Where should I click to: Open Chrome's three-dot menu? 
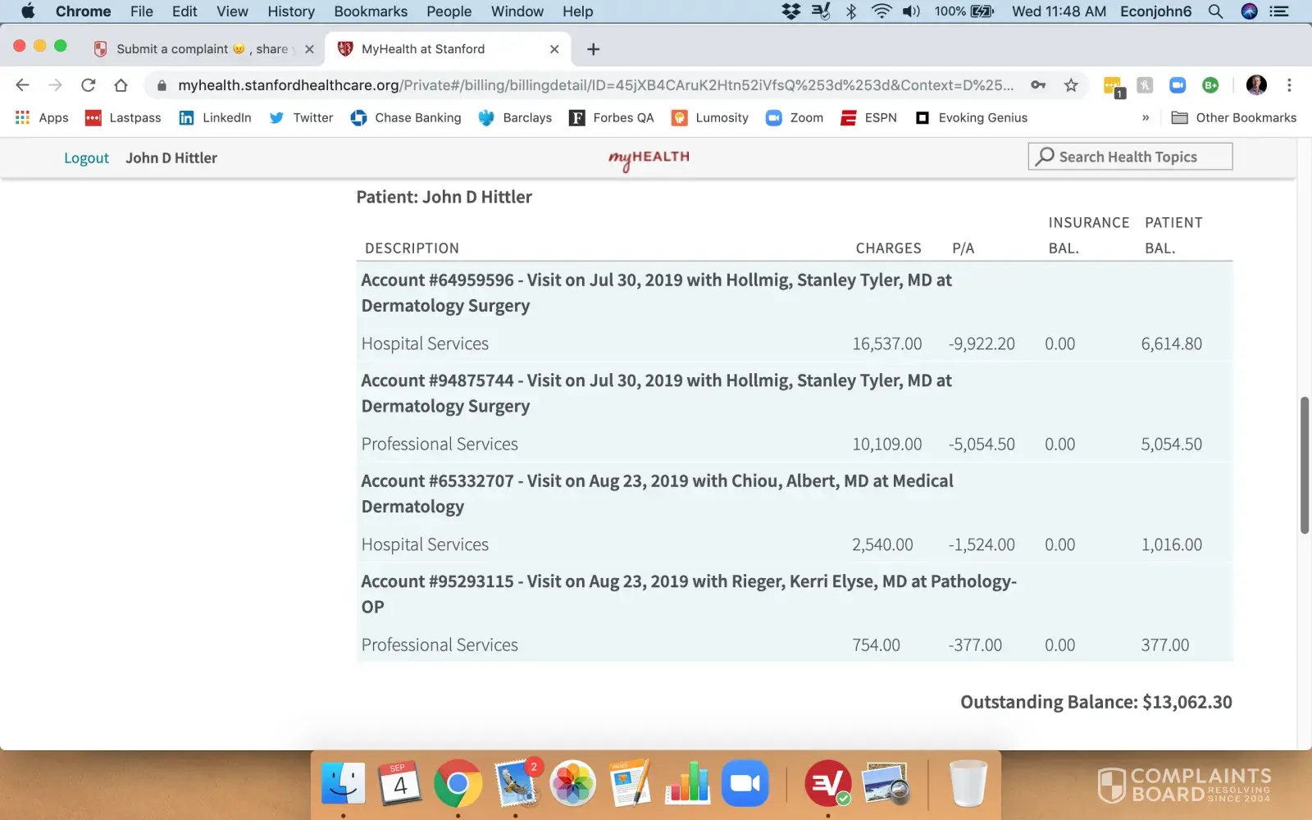coord(1289,85)
